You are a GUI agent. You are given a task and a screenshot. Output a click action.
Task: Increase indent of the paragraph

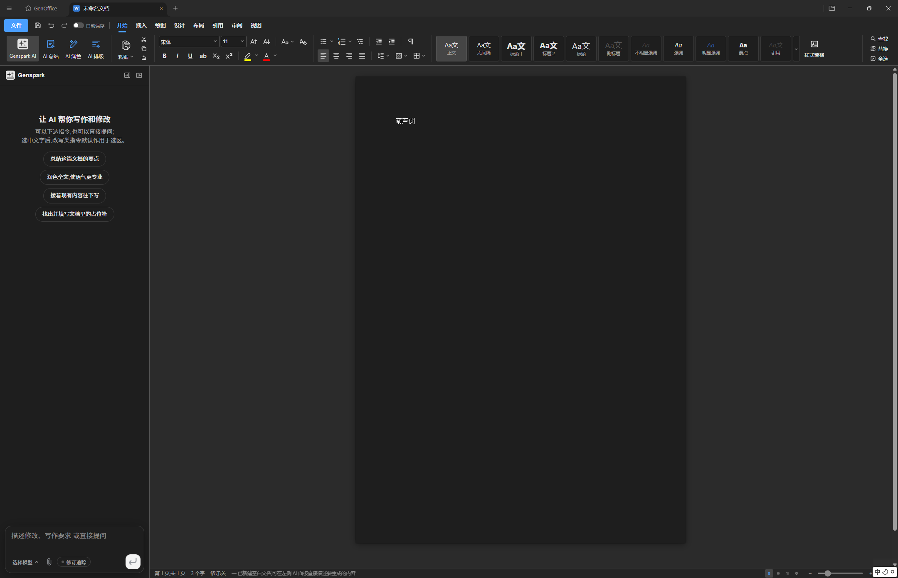[392, 42]
